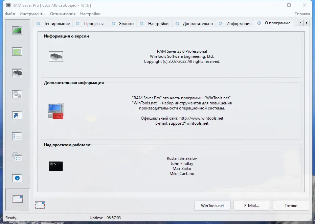Open the gears settings sidebar icon
The height and width of the screenshot is (224, 315).
(17, 94)
